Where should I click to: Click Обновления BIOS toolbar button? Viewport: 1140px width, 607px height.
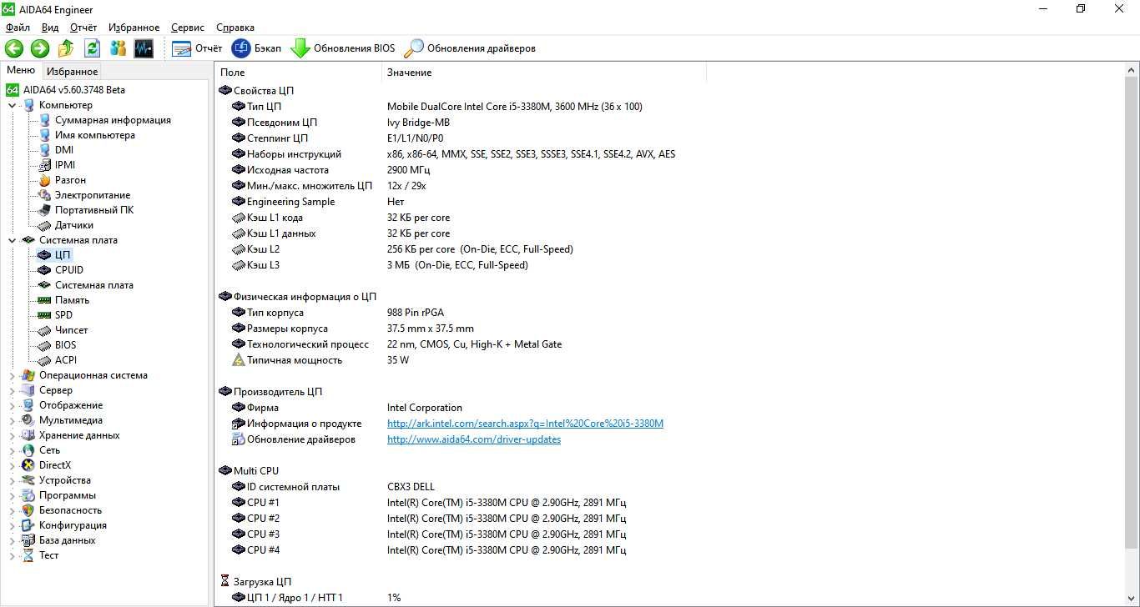(343, 48)
